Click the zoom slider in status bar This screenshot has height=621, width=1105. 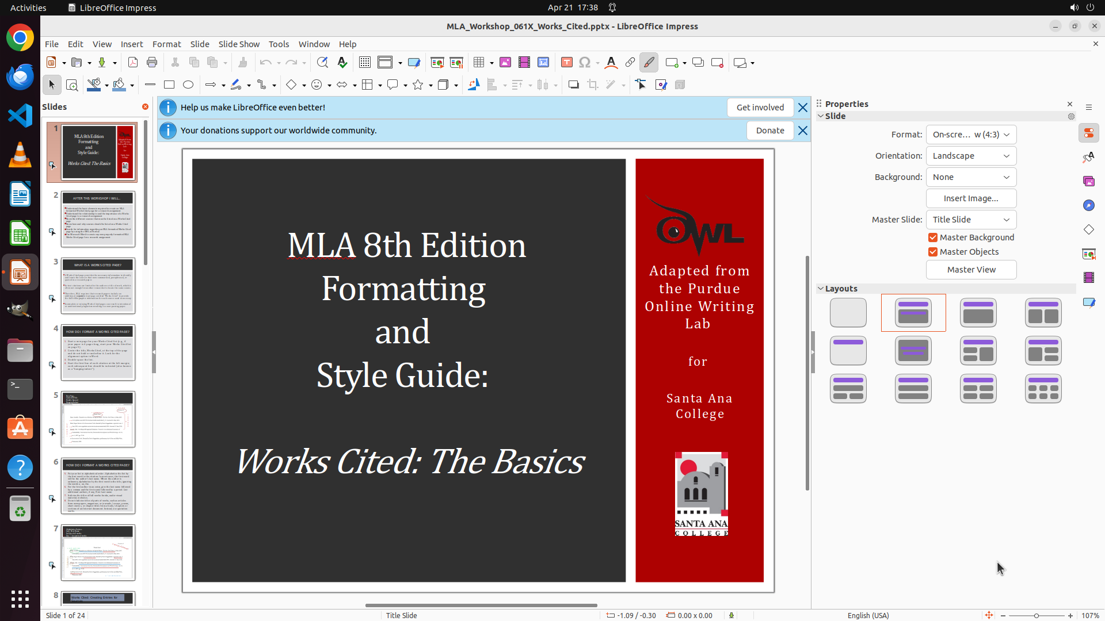[1037, 615]
